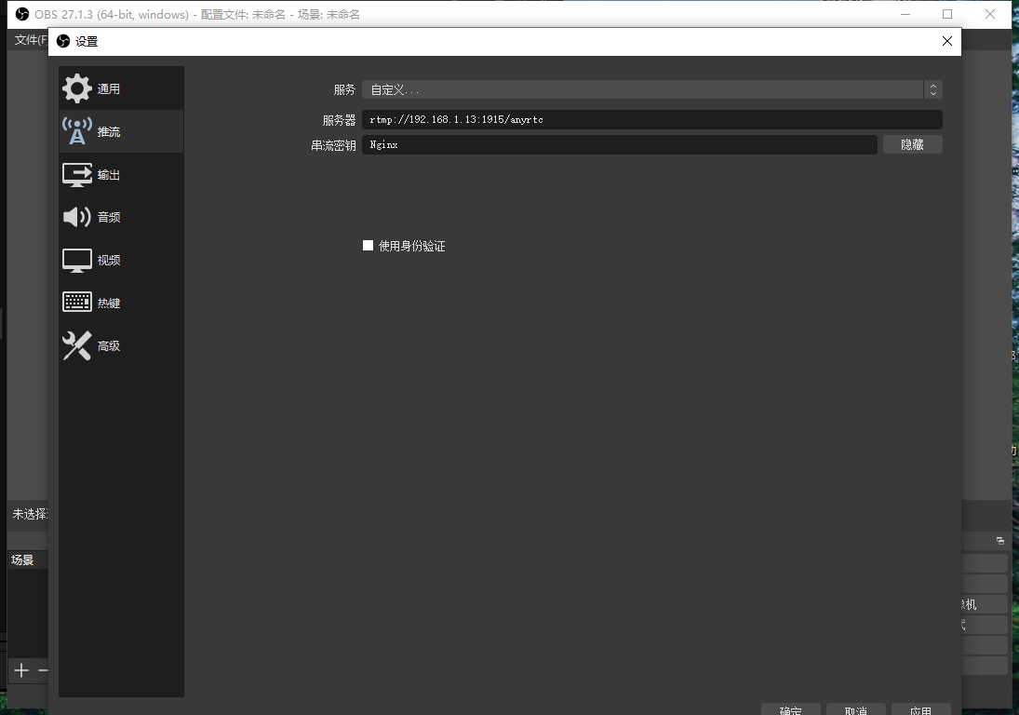
Task: Click the 应用 button
Action: [921, 709]
